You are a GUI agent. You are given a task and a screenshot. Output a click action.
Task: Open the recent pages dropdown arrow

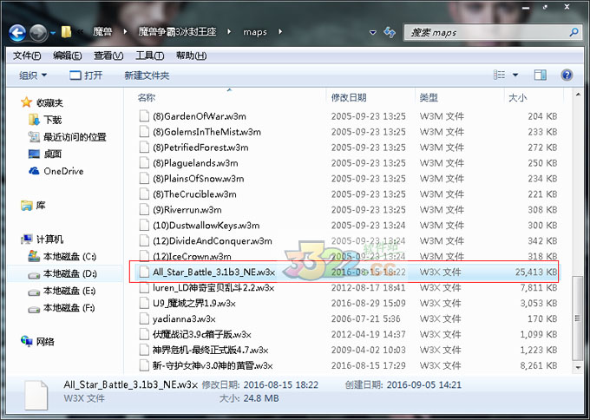pos(53,33)
